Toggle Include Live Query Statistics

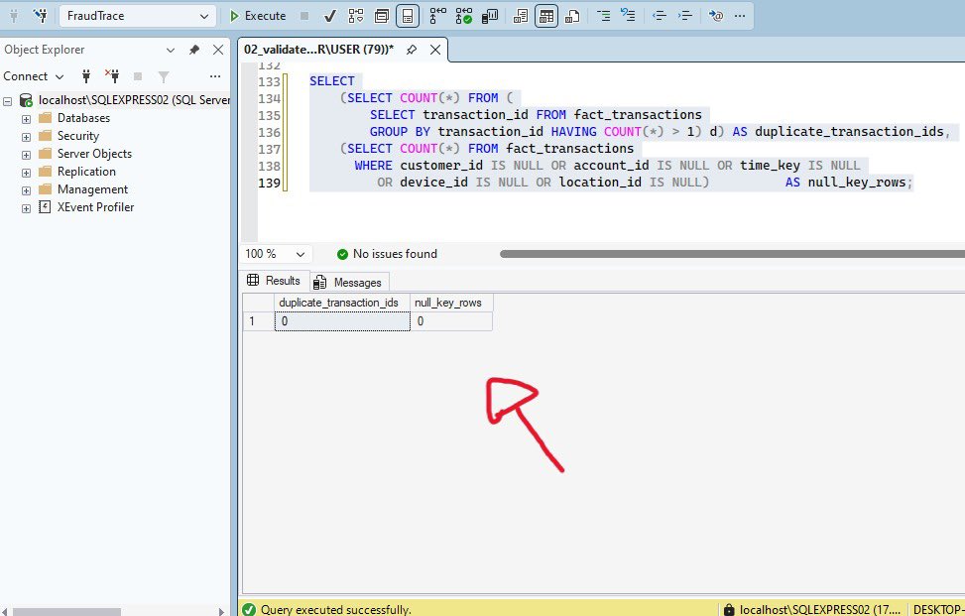(x=464, y=16)
